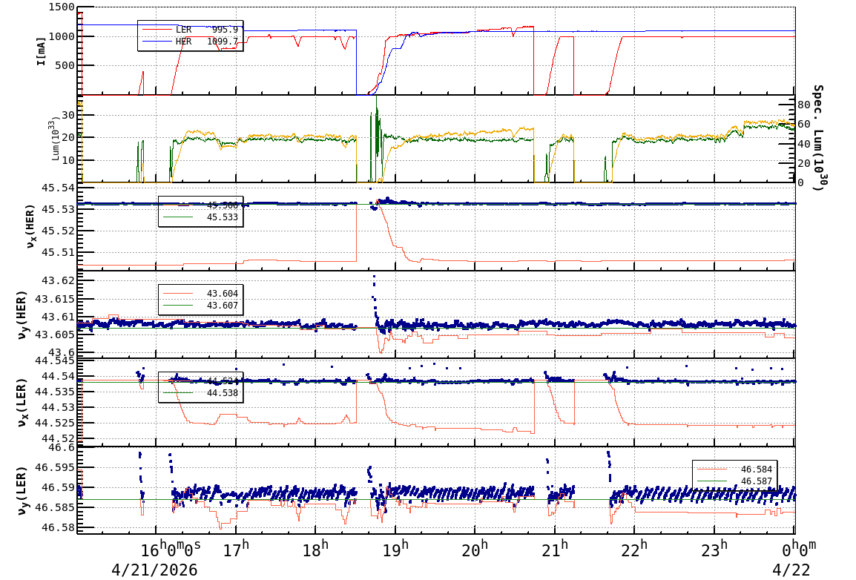Click the 1000 tick on current axis
Image resolution: width=856 pixels, height=580 pixels.
(x=62, y=36)
